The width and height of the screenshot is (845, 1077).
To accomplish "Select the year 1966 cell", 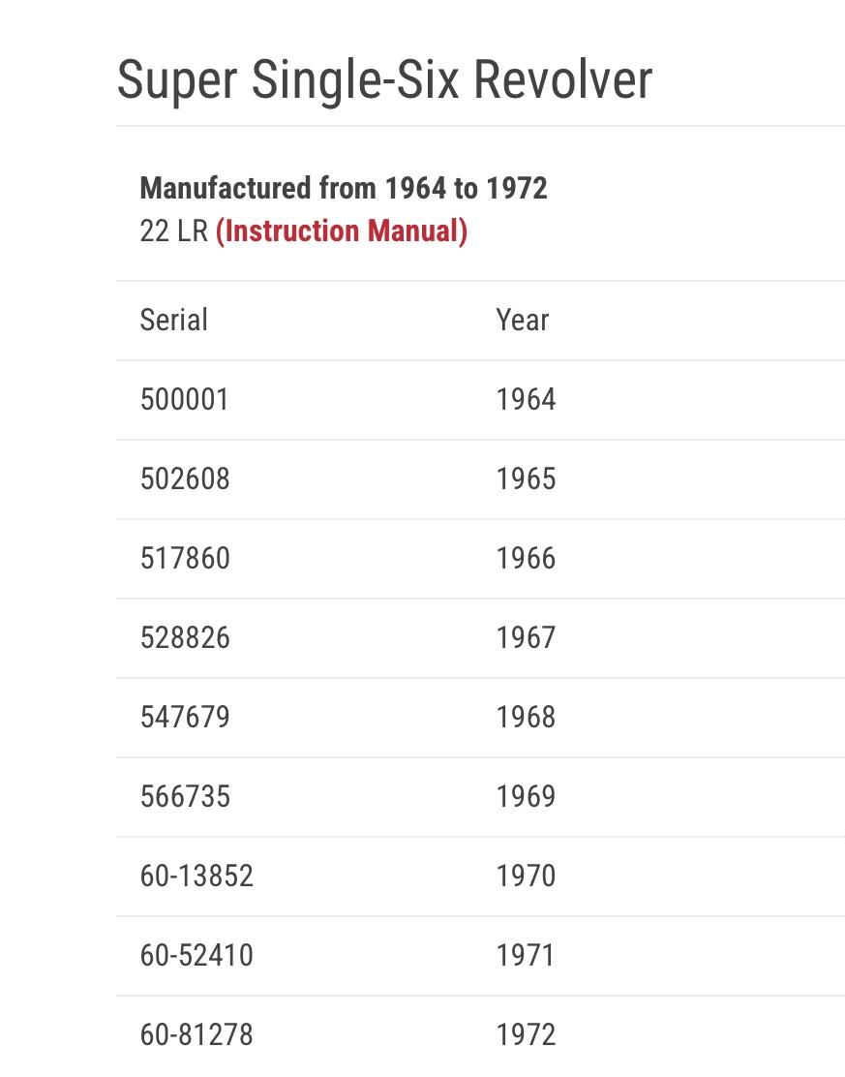I will [526, 558].
